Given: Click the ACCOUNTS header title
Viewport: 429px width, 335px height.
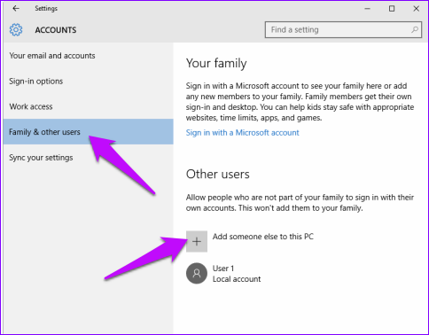Looking at the screenshot, I should [56, 30].
